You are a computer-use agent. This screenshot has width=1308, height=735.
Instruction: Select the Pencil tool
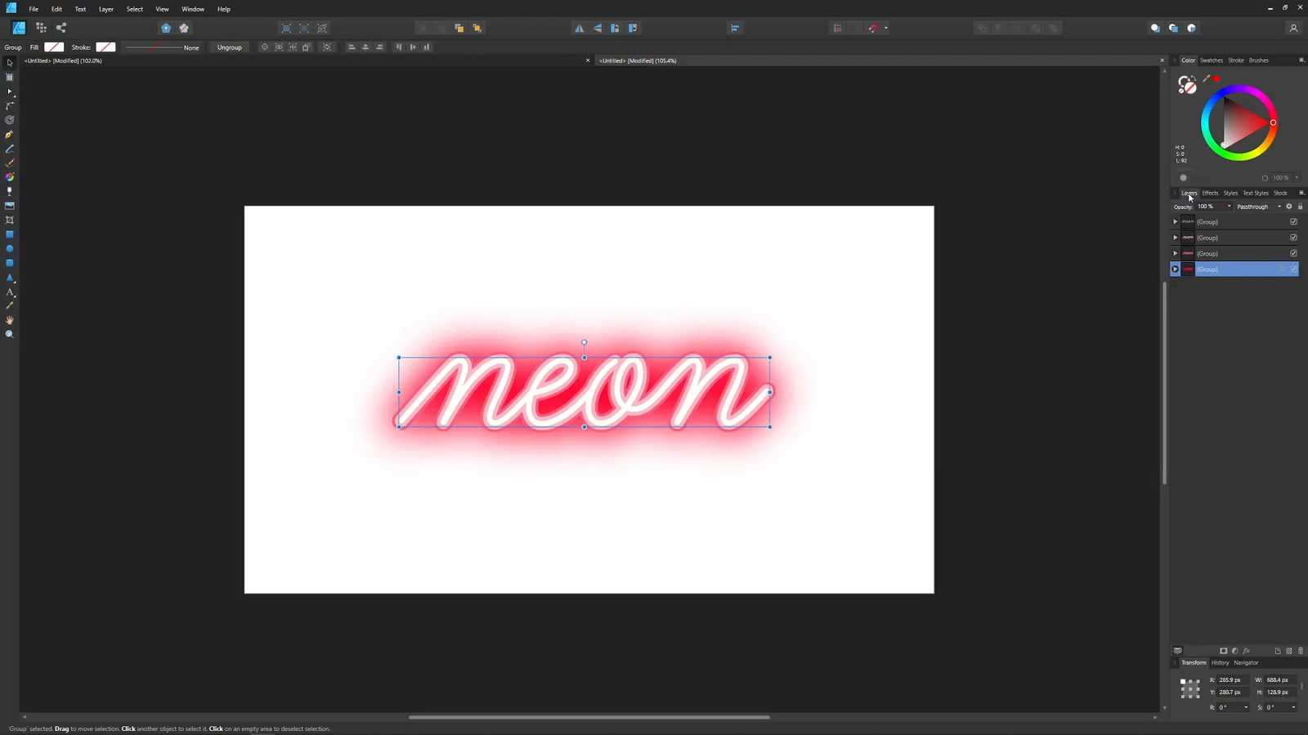pos(10,149)
